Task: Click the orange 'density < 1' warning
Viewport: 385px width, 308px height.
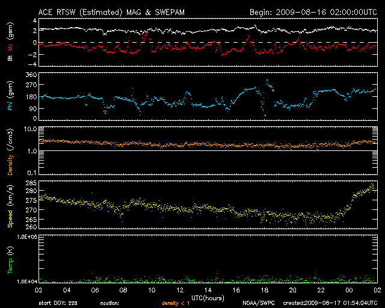Action: [x=176, y=303]
